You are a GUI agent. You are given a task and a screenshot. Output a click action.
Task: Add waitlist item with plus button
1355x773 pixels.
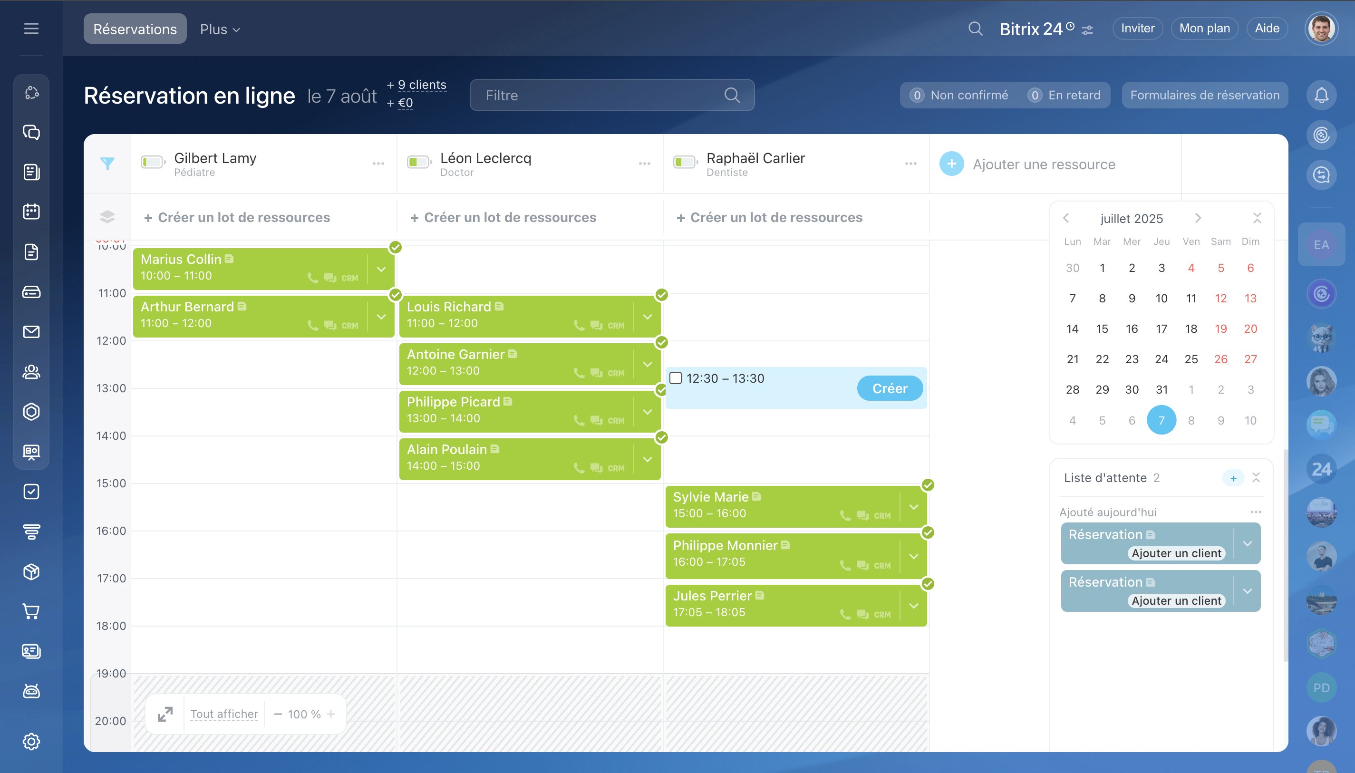pyautogui.click(x=1233, y=478)
